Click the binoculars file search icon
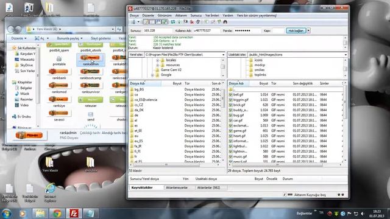This screenshot has width=390, height=219. click(225, 22)
